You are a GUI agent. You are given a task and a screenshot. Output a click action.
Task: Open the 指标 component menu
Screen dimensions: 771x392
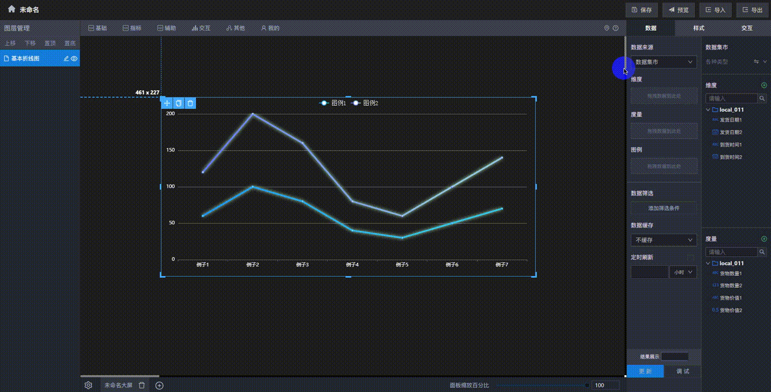coord(132,28)
